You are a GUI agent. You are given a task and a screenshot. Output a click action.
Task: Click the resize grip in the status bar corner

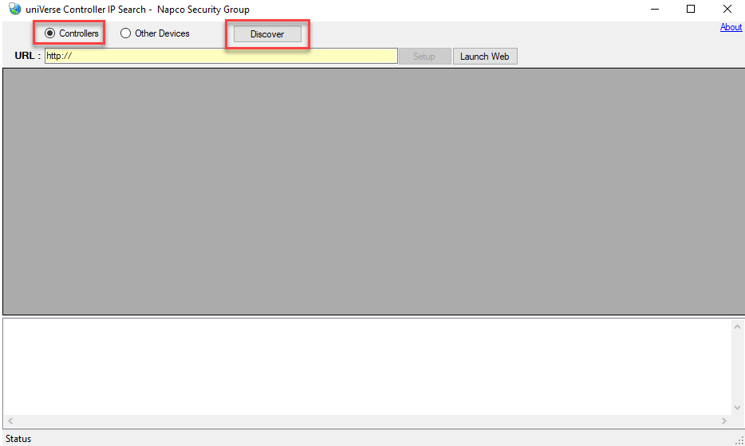pos(739,440)
